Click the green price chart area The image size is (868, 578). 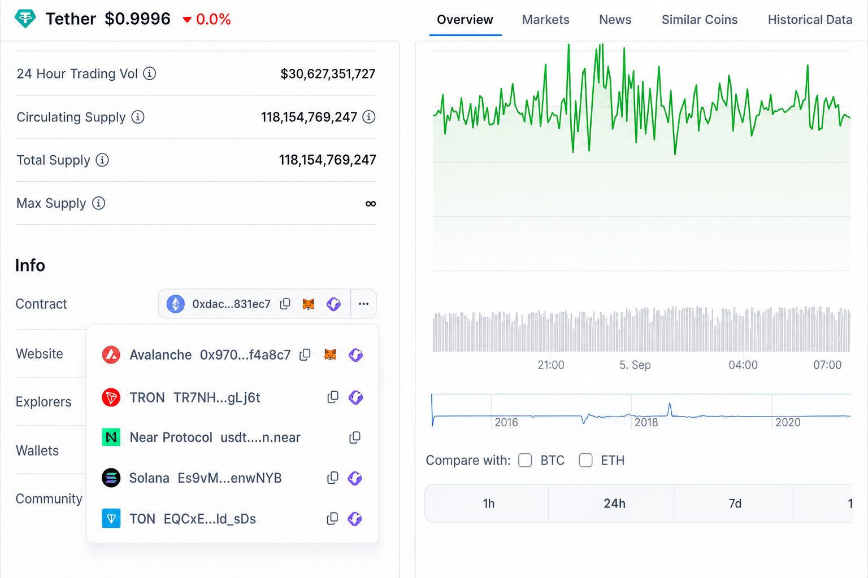(641, 158)
